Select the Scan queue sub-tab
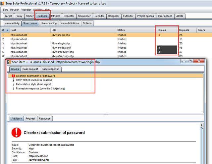Viewport: 212px width, 164px height. point(30,23)
